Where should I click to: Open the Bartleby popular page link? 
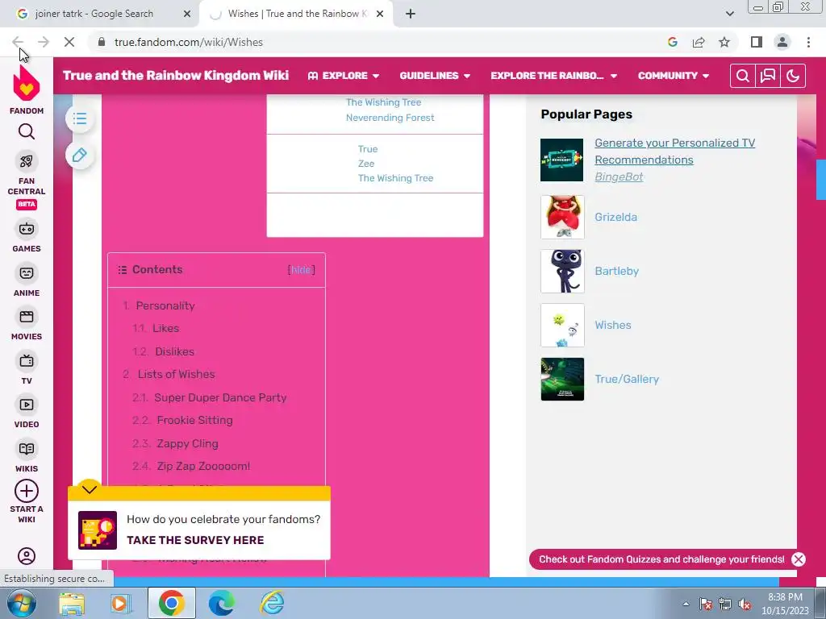(616, 271)
